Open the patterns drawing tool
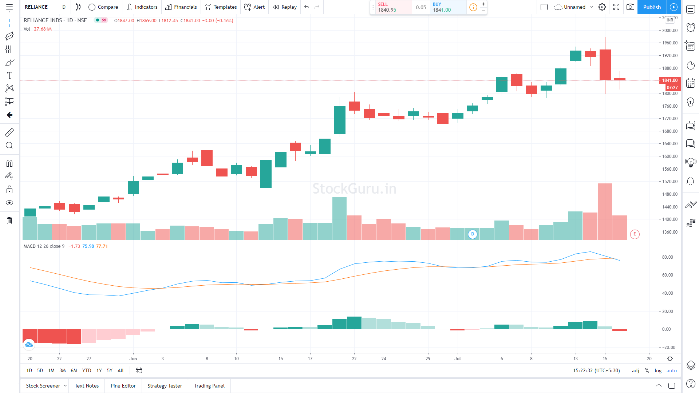699x393 pixels. pos(9,88)
